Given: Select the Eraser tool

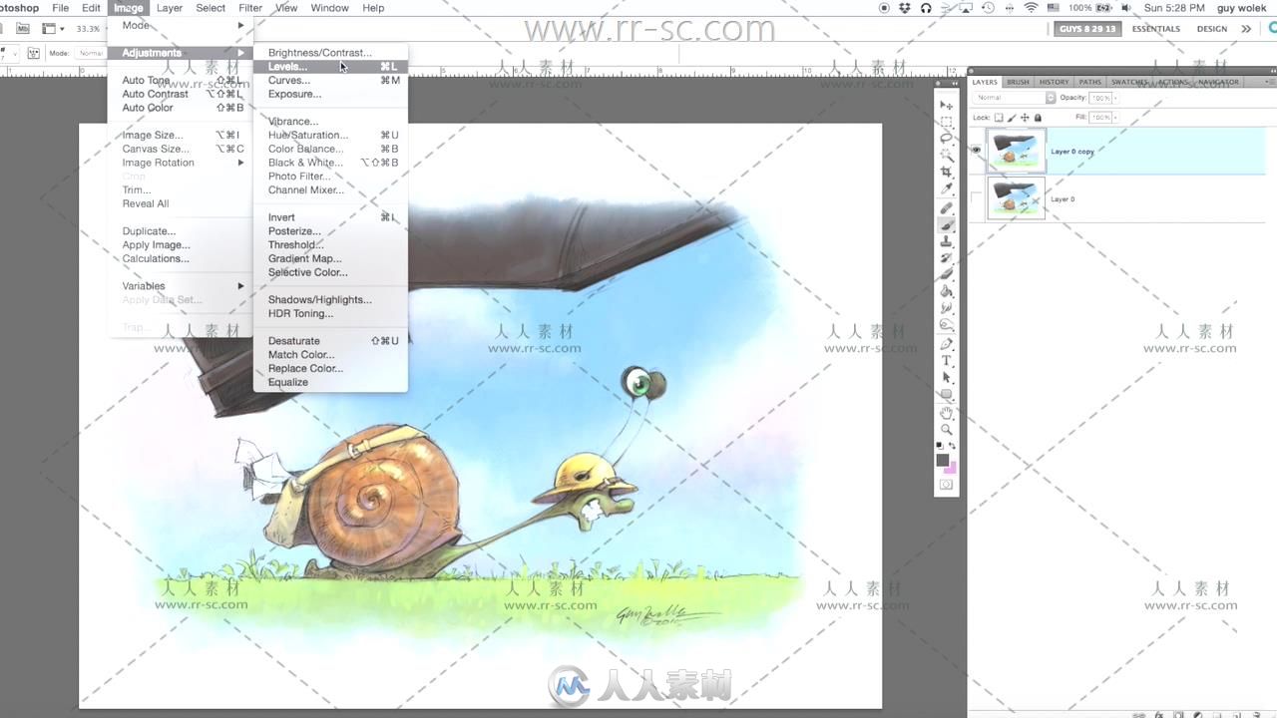Looking at the screenshot, I should coord(947,274).
